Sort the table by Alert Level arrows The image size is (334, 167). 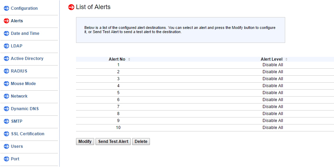pyautogui.click(x=286, y=59)
